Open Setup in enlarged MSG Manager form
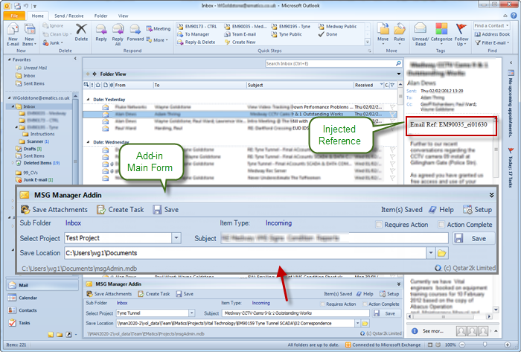Screen dimensions: 521x352 (x=478, y=210)
